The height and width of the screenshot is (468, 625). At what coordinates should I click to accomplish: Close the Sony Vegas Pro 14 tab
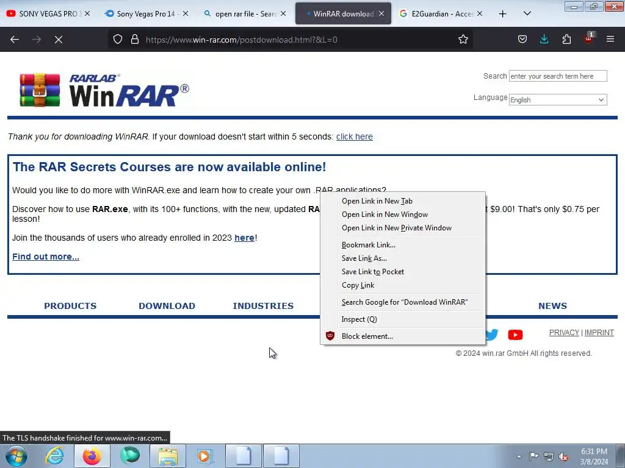tap(186, 14)
